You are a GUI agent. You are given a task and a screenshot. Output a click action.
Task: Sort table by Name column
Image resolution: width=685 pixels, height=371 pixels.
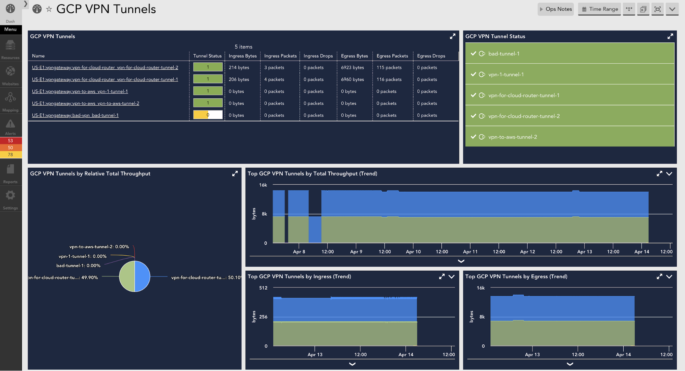coord(38,56)
